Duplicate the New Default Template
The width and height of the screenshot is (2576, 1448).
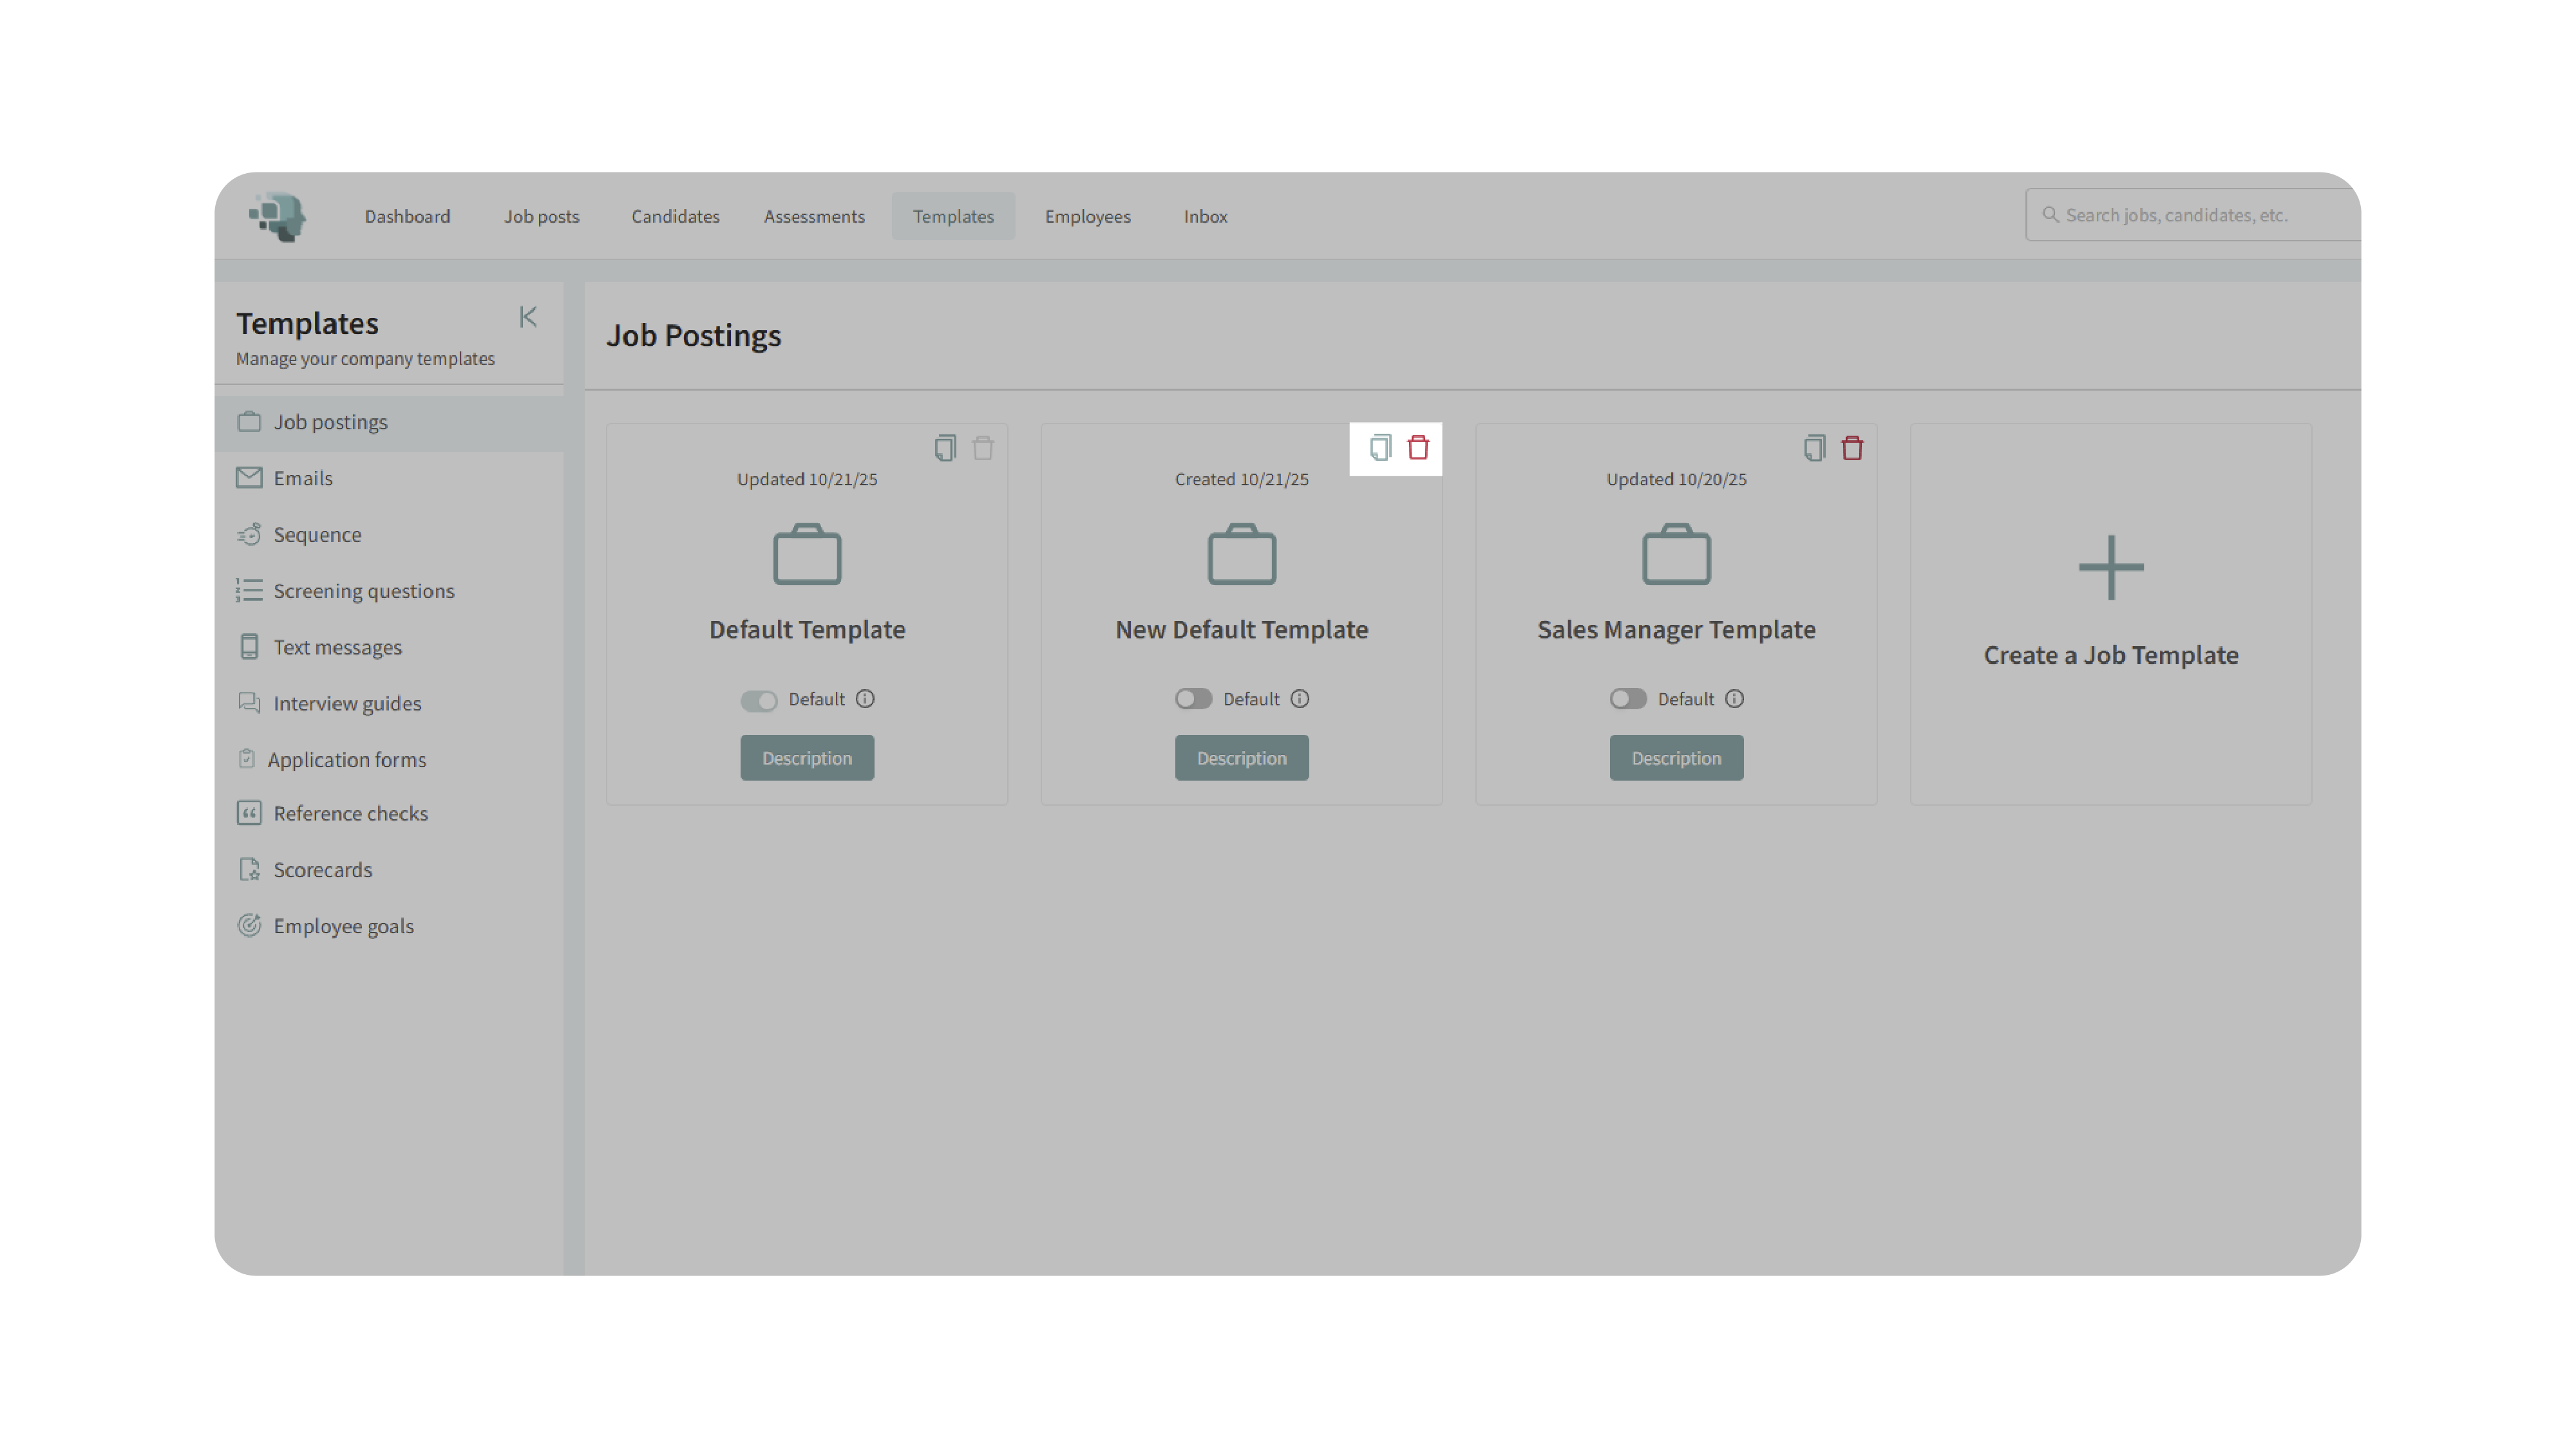point(1380,448)
